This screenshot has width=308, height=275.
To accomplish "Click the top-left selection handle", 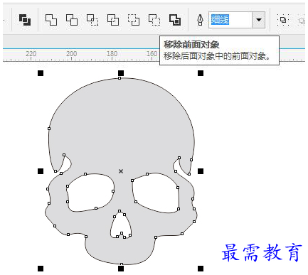I will coord(41,73).
